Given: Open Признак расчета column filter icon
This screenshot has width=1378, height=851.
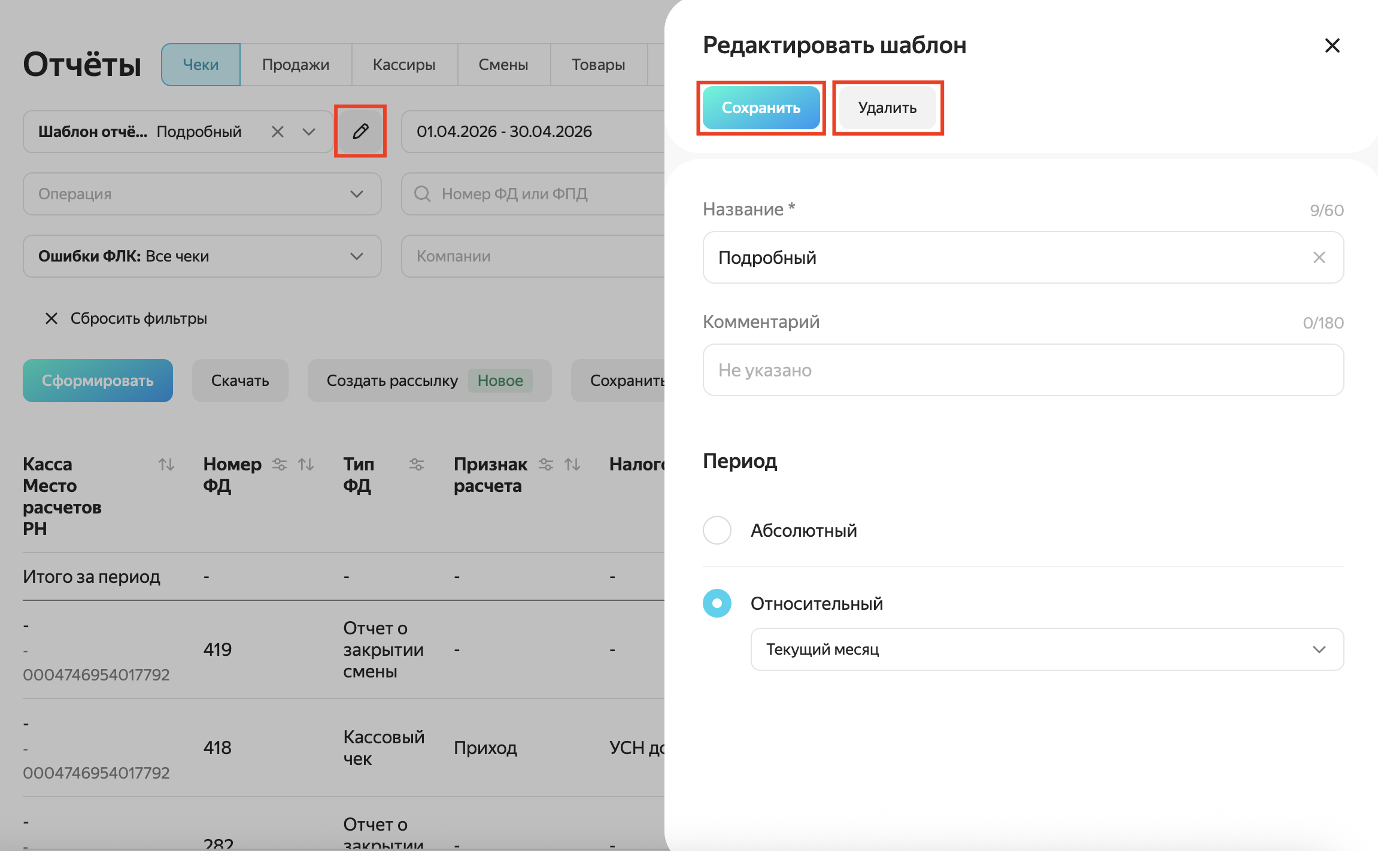Looking at the screenshot, I should [546, 464].
